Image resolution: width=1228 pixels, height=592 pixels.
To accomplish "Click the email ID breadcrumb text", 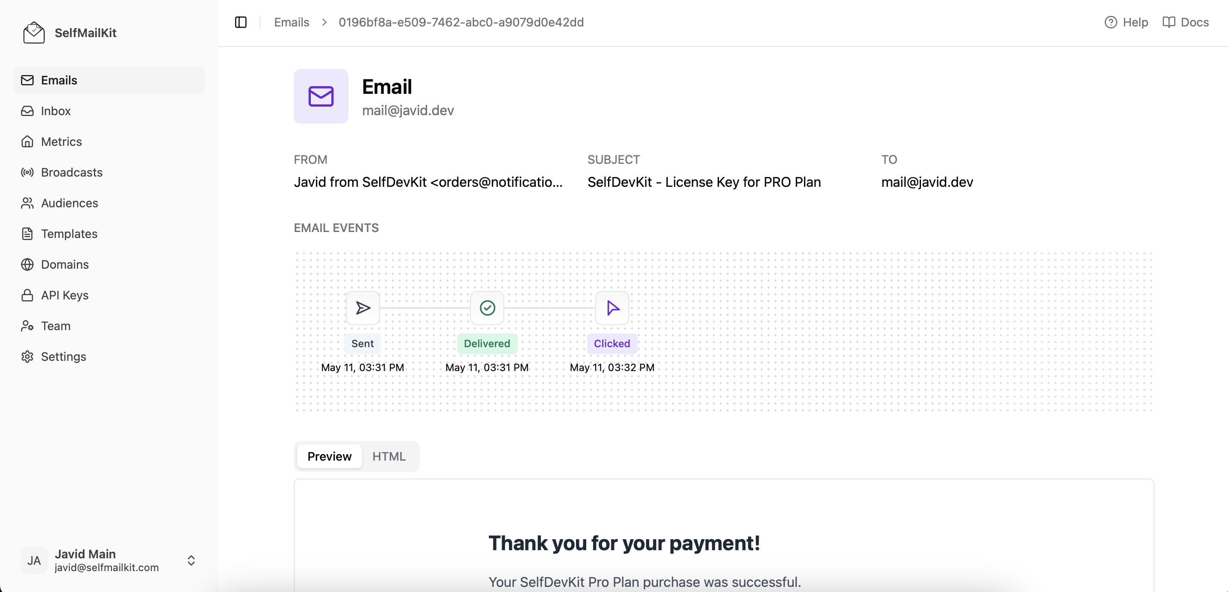I will coord(461,22).
